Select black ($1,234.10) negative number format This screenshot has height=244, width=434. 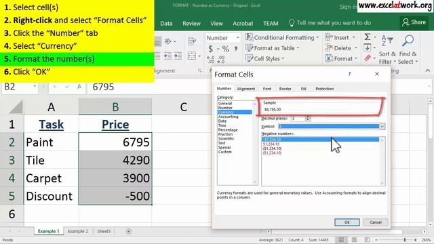pyautogui.click(x=272, y=148)
